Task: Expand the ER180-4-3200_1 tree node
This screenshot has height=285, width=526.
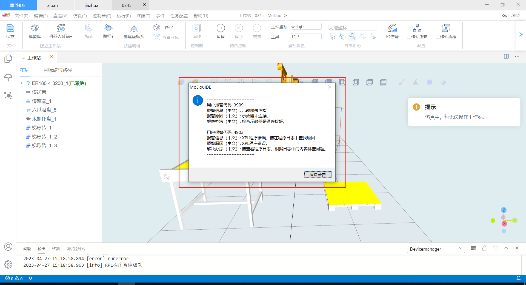Action: point(22,83)
